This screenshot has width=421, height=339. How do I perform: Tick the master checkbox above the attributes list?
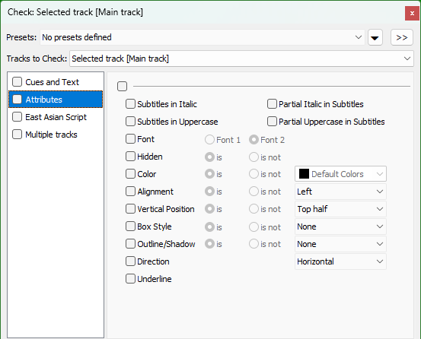click(122, 87)
